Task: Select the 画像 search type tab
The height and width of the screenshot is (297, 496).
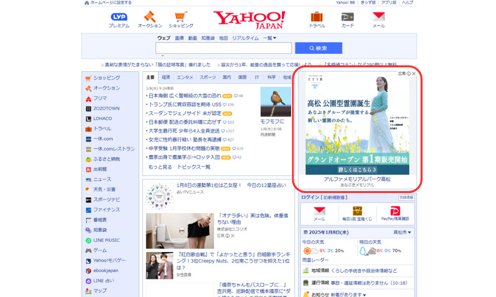Action: point(179,38)
